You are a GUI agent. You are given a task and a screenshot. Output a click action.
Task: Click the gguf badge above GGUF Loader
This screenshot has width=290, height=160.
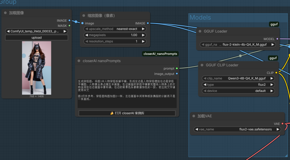[274, 24]
